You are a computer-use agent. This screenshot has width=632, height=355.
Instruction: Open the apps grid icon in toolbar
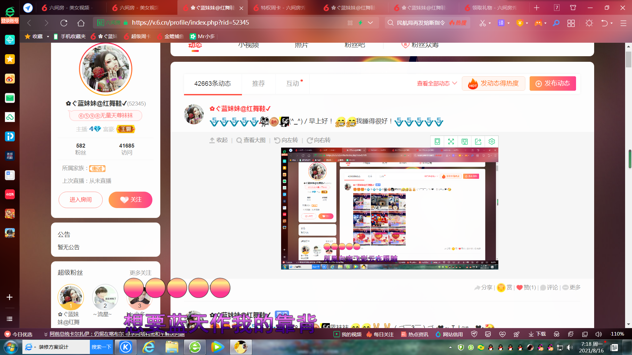571,23
